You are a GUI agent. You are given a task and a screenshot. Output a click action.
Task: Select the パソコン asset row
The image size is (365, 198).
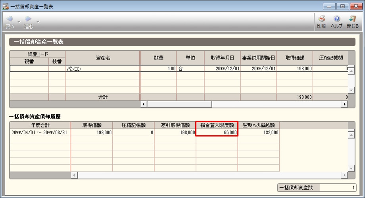102,69
